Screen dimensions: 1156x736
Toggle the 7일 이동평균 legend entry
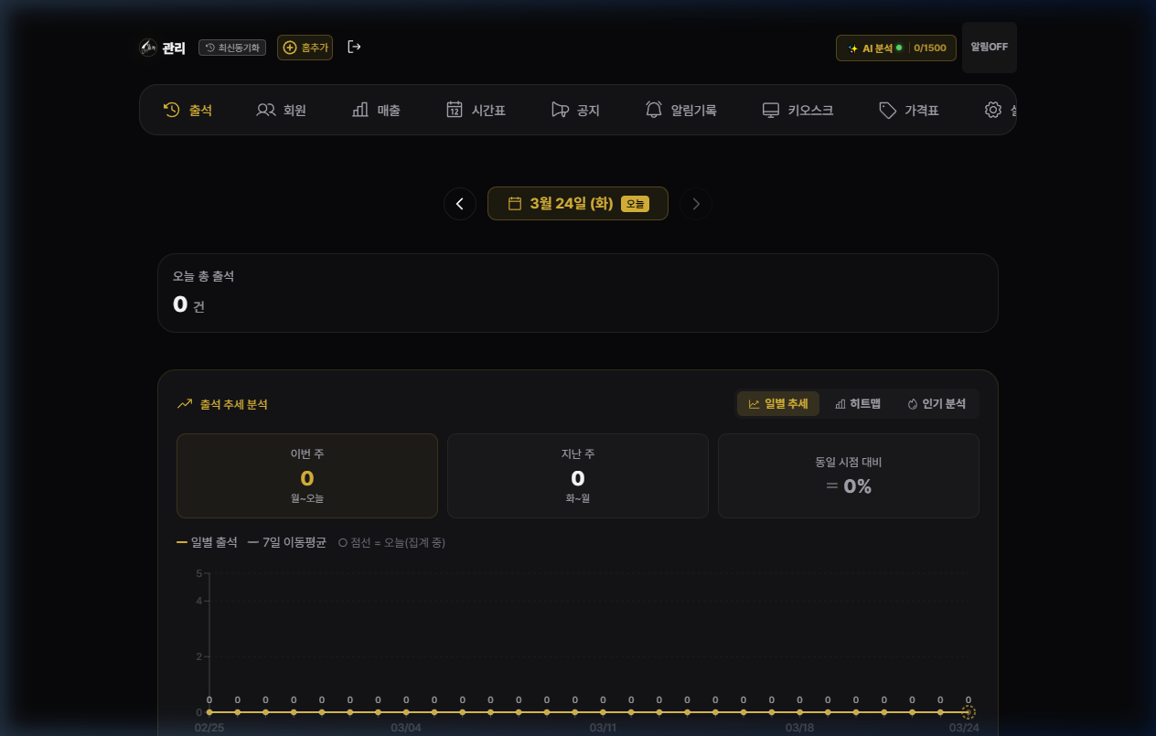click(x=286, y=542)
